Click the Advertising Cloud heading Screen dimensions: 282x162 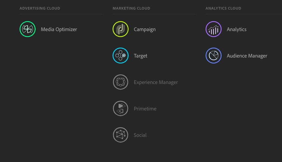40,8
